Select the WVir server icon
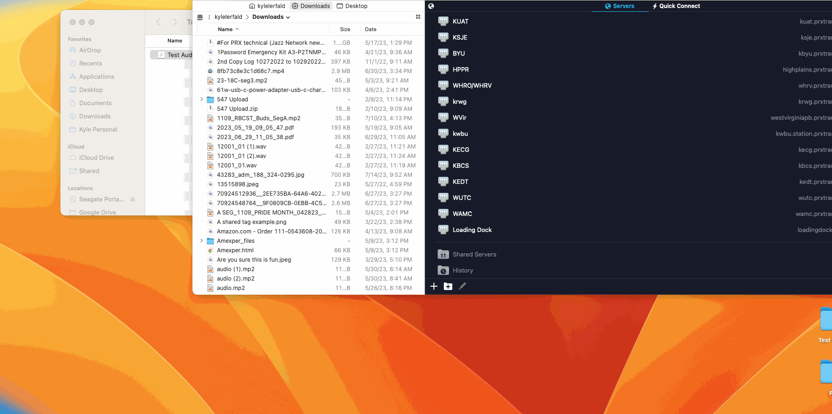832x414 pixels. (443, 117)
